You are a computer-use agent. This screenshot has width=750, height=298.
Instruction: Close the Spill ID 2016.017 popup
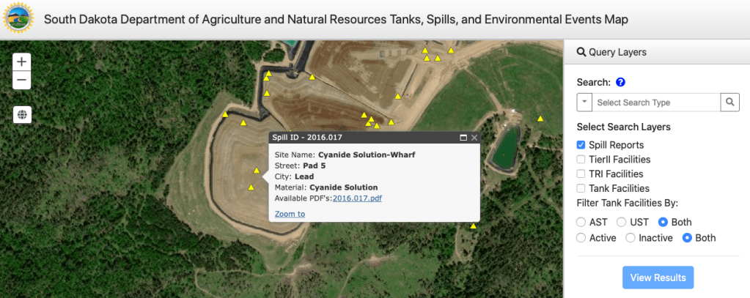(474, 137)
